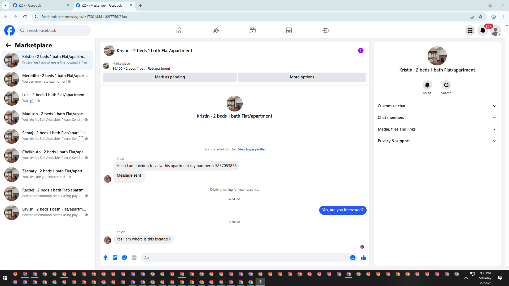Open Zachary conversation in the list
This screenshot has height=286, width=509.
click(x=48, y=175)
